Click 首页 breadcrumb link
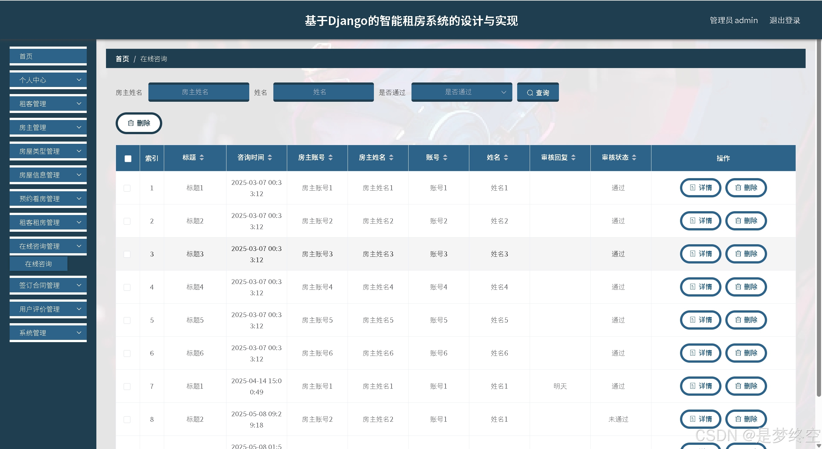This screenshot has height=449, width=822. pos(122,59)
